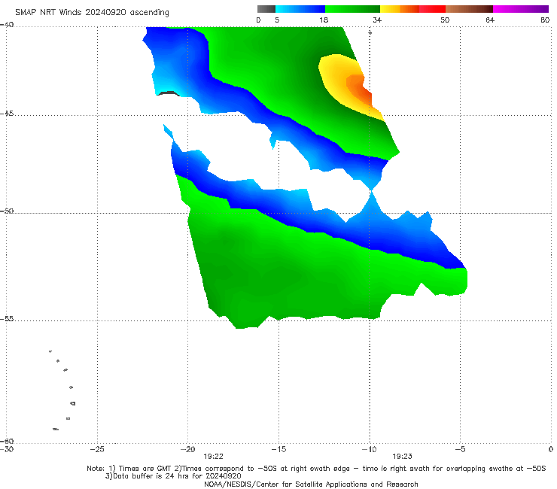Click the latitude label '-60'
The height and width of the screenshot is (489, 557).
[x=7, y=441]
